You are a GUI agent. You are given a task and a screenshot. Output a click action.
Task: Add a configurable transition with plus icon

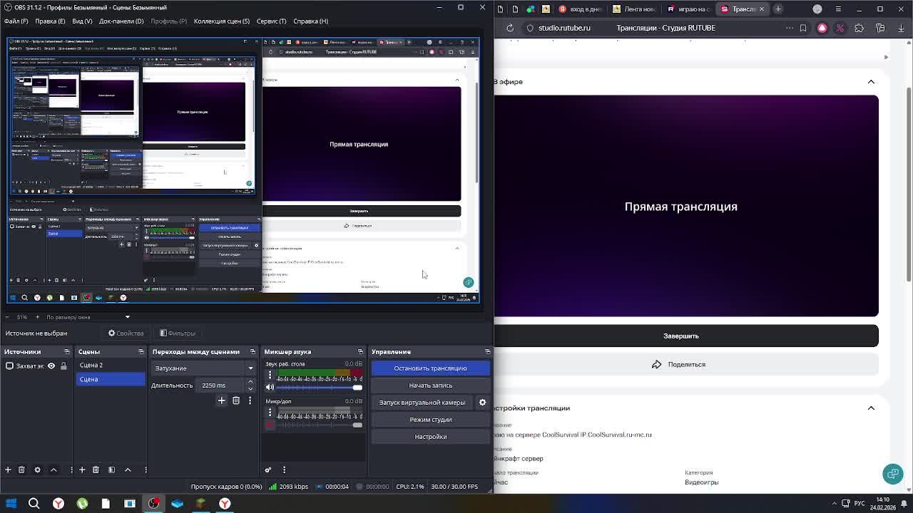[x=221, y=400]
